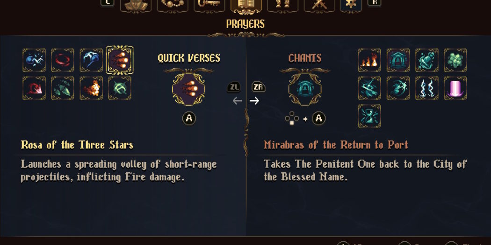
Task: Switch to the key items tab
Action: point(209,6)
